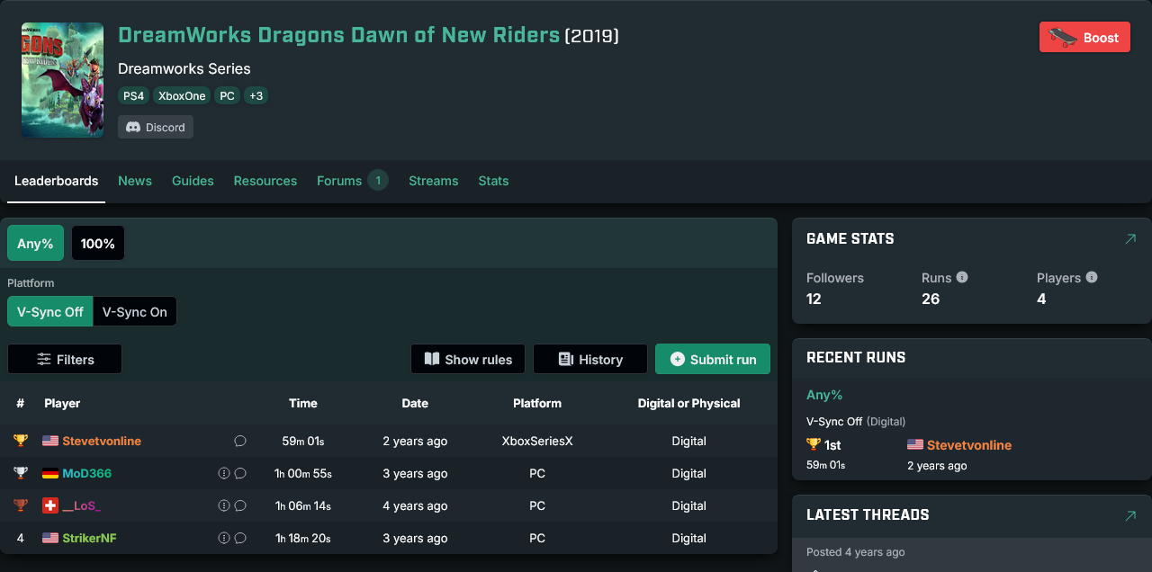Switch to the Streams tab

pyautogui.click(x=434, y=181)
